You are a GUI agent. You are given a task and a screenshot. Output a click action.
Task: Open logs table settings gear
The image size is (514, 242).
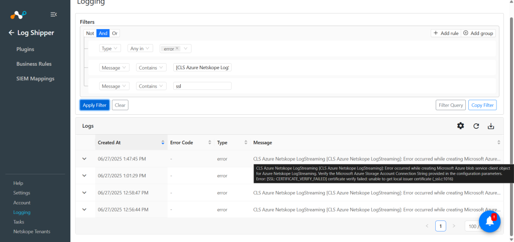(461, 126)
